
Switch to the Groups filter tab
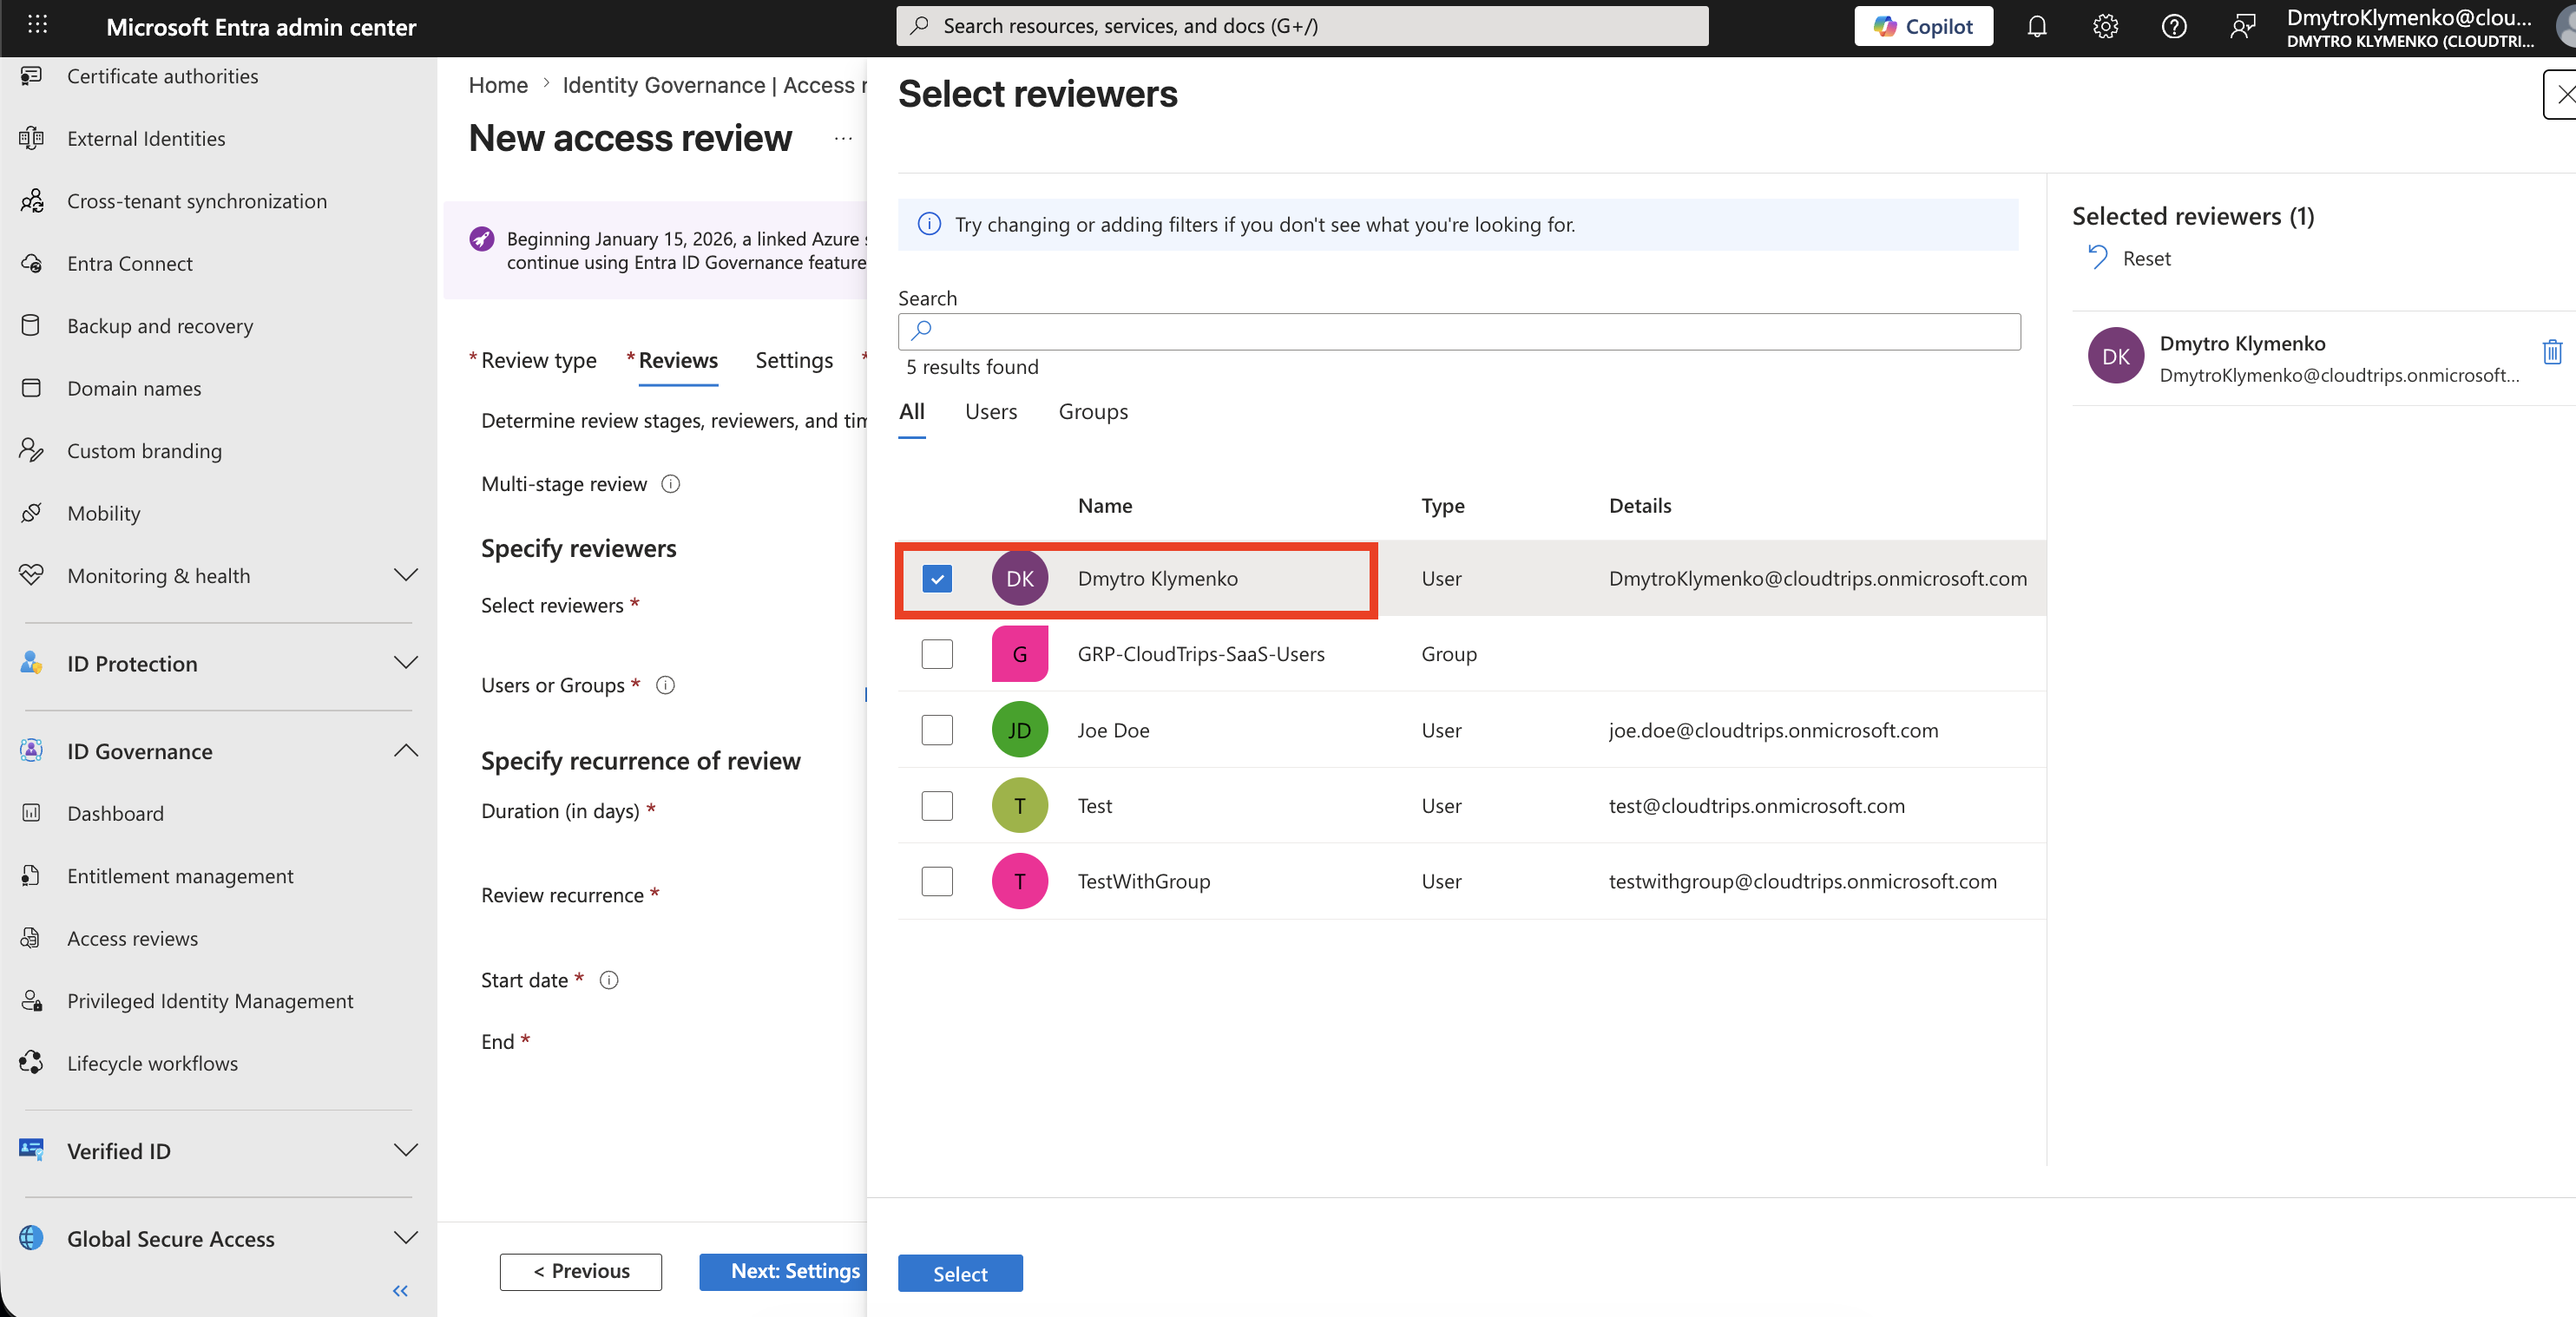click(1093, 412)
